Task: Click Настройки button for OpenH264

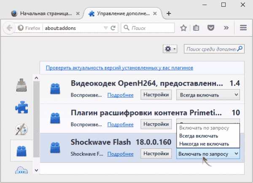Action: coord(156,95)
